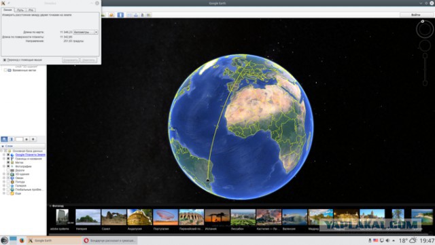Switch to Google Earth taskbar entry
435x245 pixels.
[x=54, y=240]
